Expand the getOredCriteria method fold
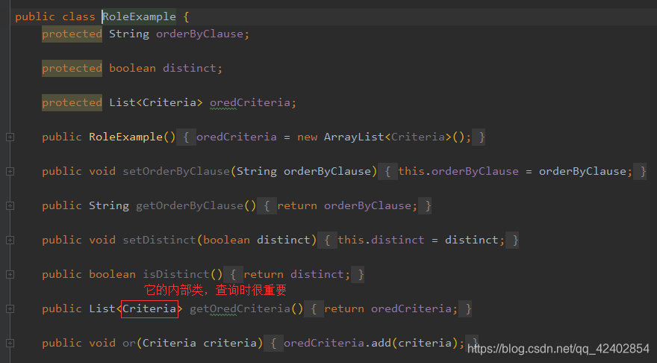 coord(10,309)
